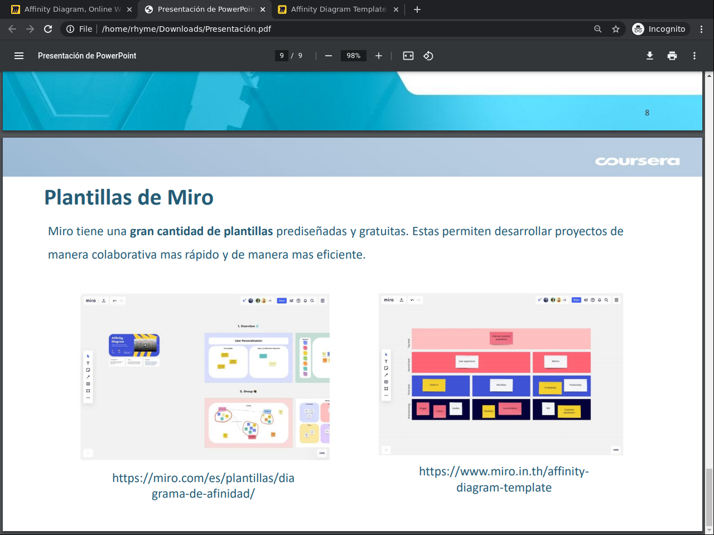Rotate the PDF counterclockwise
The height and width of the screenshot is (535, 714).
coord(428,56)
